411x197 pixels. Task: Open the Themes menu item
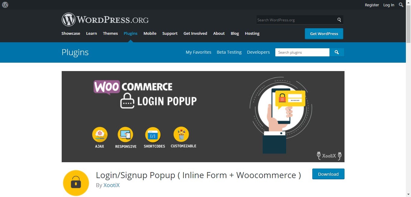click(x=110, y=33)
